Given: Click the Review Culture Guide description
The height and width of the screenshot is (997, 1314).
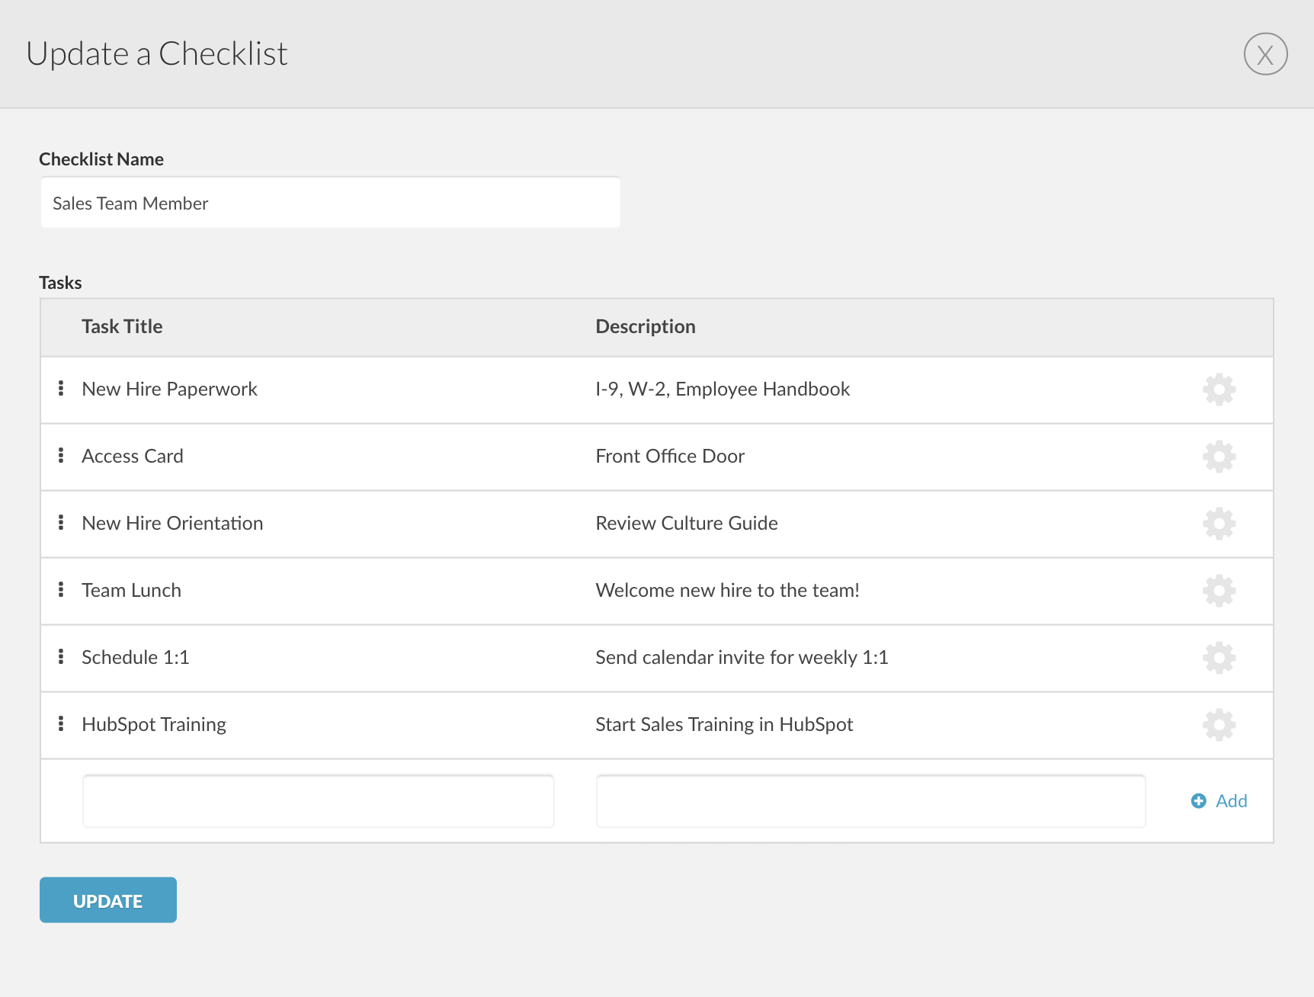Looking at the screenshot, I should click(687, 523).
